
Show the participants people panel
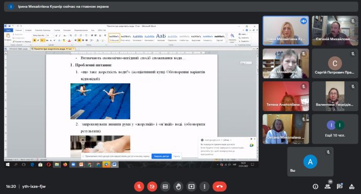328,186
